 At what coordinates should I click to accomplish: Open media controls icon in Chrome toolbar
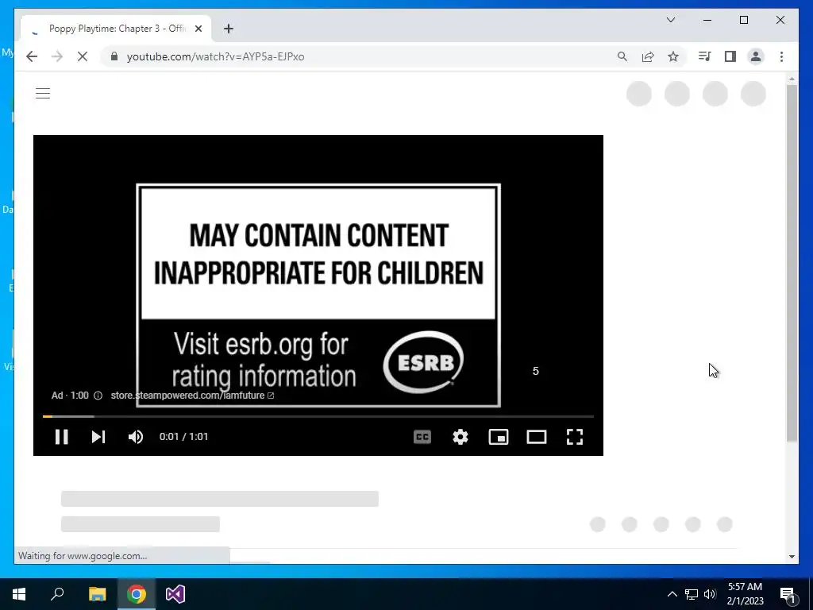click(704, 56)
